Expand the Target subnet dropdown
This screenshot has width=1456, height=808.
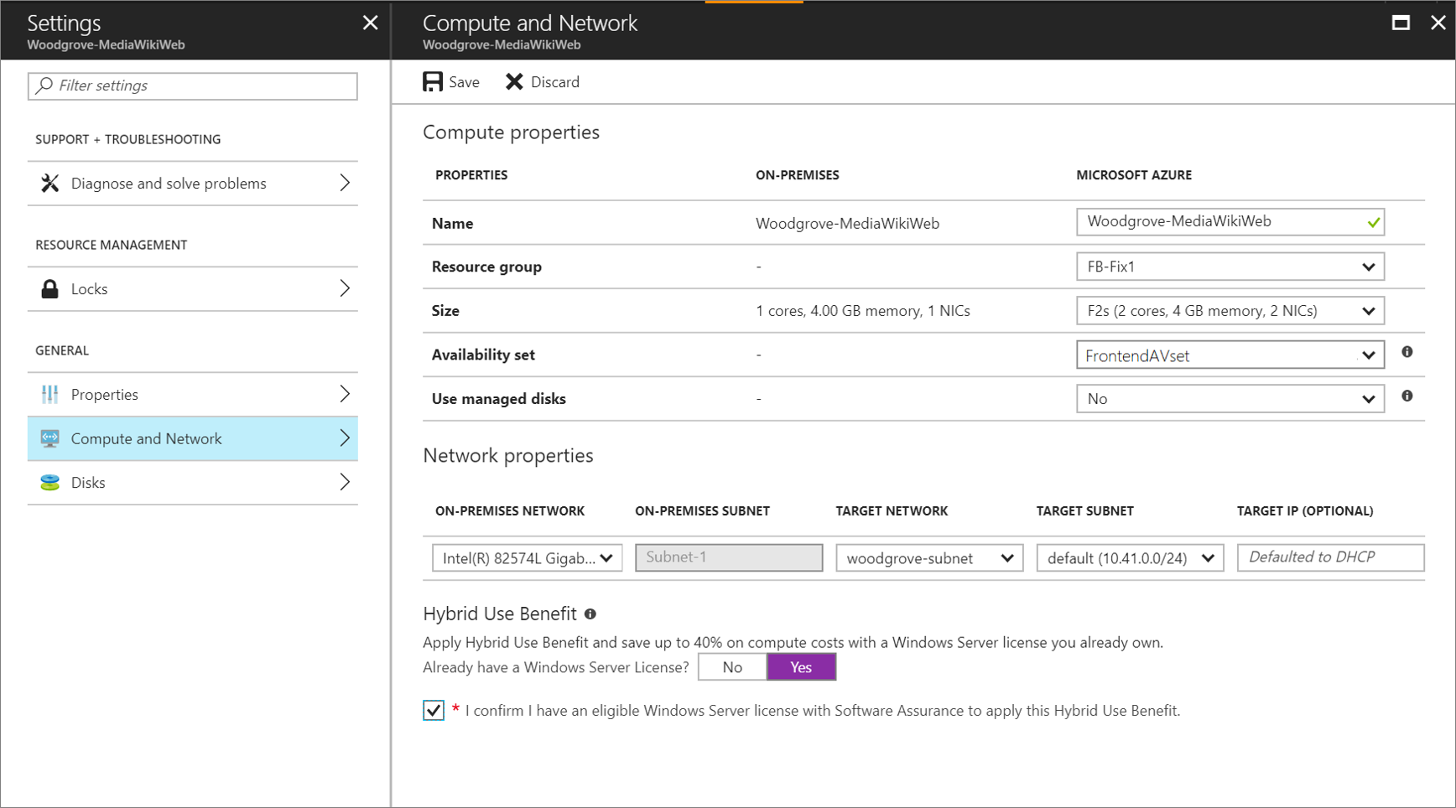pos(1130,558)
